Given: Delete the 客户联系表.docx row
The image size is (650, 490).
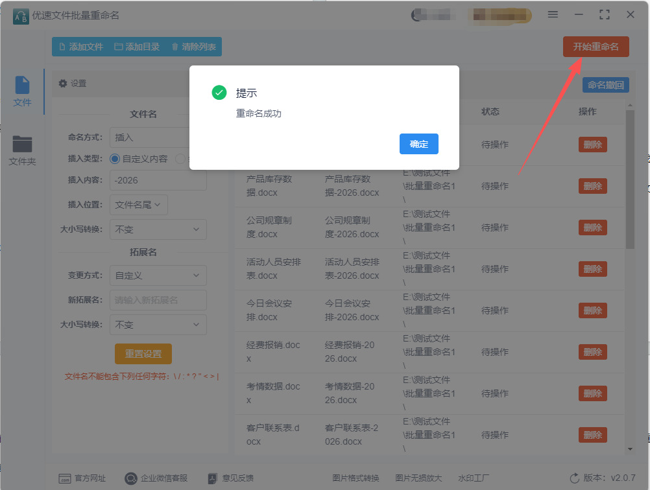Looking at the screenshot, I should (592, 435).
